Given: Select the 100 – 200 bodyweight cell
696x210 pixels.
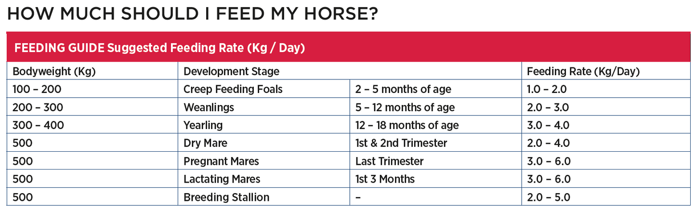Looking at the screenshot, I should pyautogui.click(x=37, y=89).
